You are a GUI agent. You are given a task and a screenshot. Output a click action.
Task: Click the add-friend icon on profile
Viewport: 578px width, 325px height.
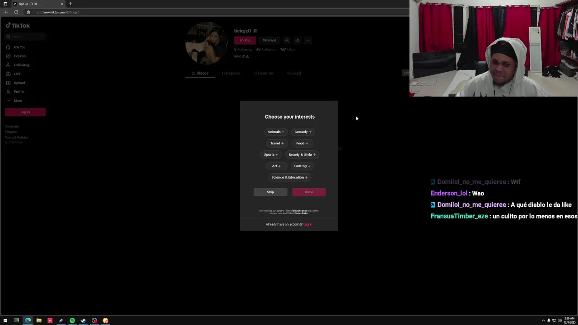[x=287, y=40]
